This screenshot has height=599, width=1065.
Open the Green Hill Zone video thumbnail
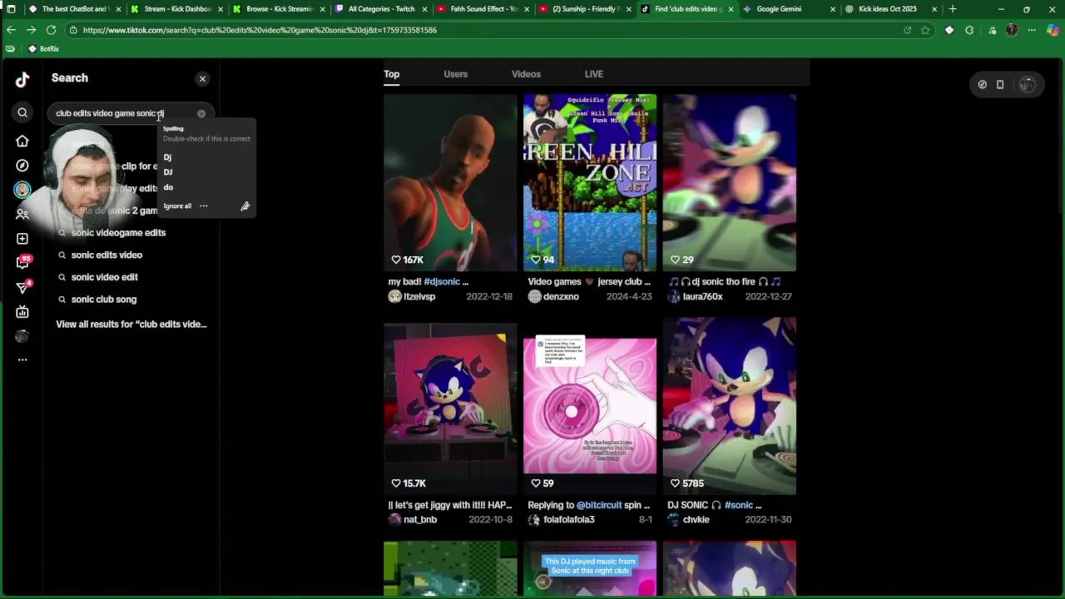(x=590, y=183)
